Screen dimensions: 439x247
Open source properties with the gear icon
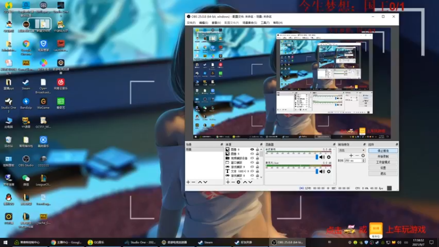coord(239,182)
